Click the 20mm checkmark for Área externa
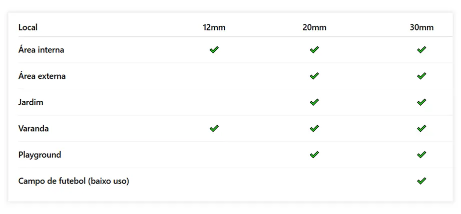The image size is (461, 214). pyautogui.click(x=314, y=76)
